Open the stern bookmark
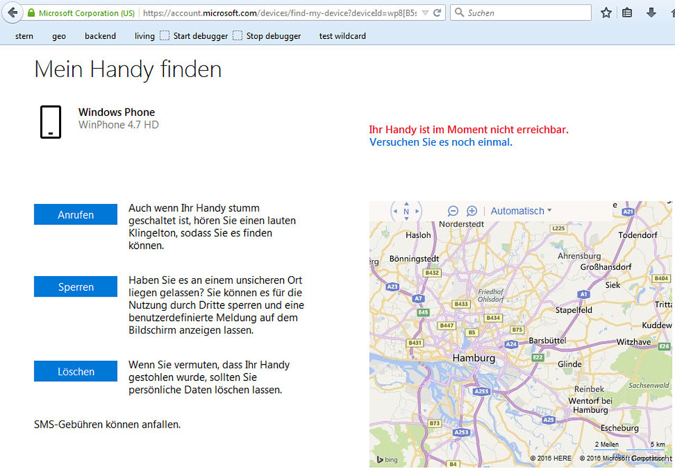This screenshot has height=471, width=675. [24, 36]
